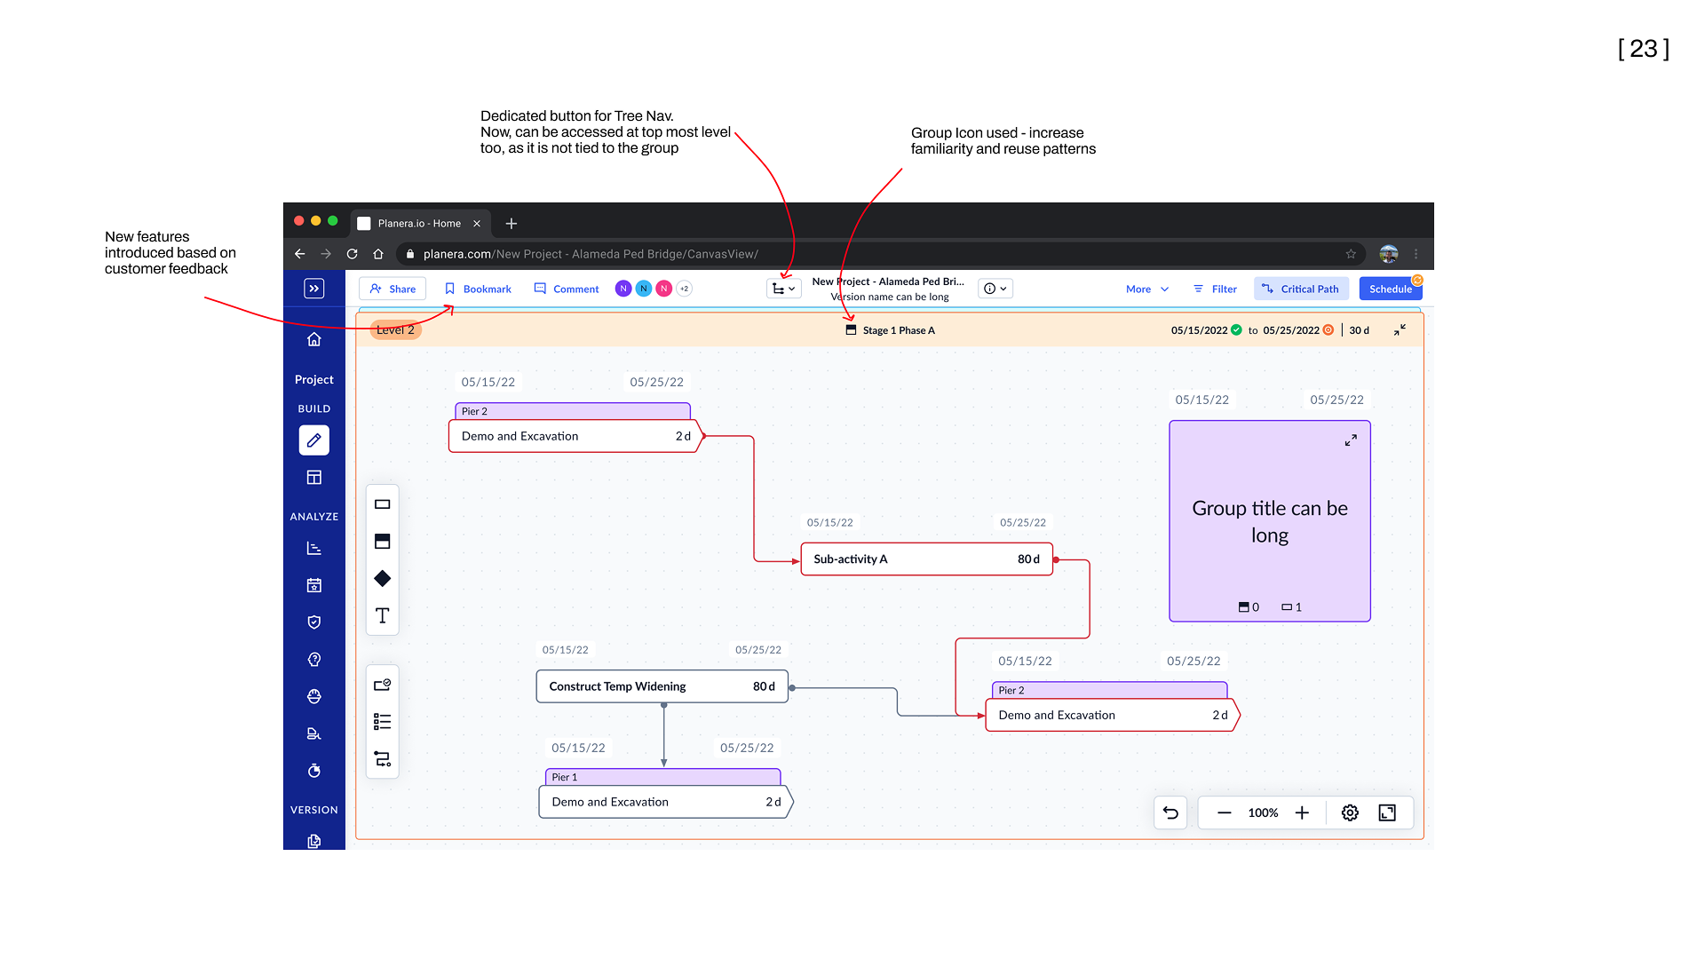The width and height of the screenshot is (1705, 959).
Task: Expand the purple collapsed group card
Action: [1351, 440]
